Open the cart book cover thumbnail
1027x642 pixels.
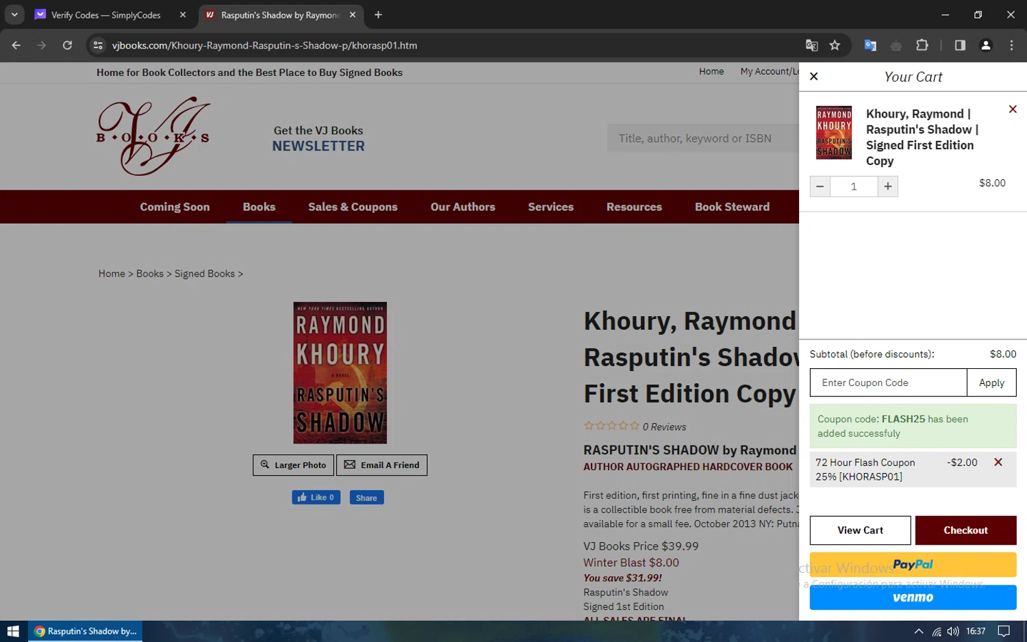[x=834, y=133]
